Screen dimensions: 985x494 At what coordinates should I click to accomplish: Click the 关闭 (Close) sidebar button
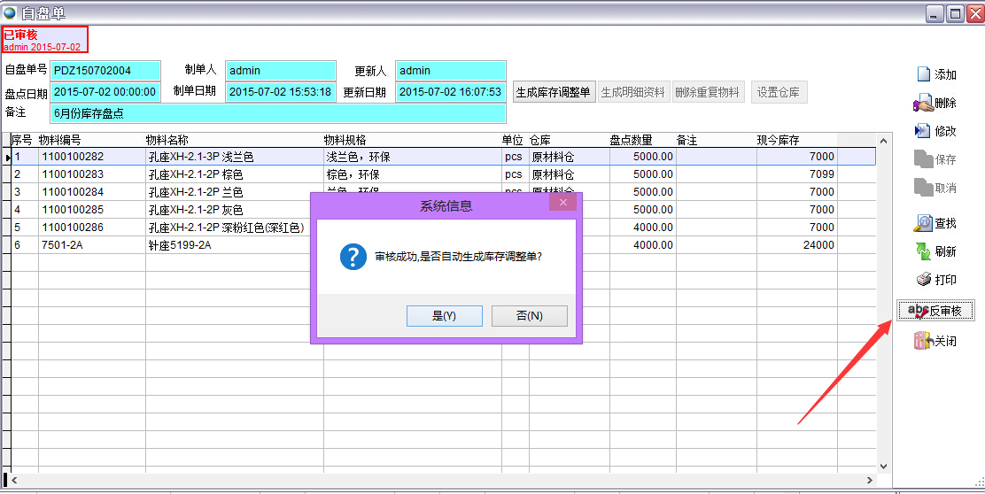coord(935,341)
